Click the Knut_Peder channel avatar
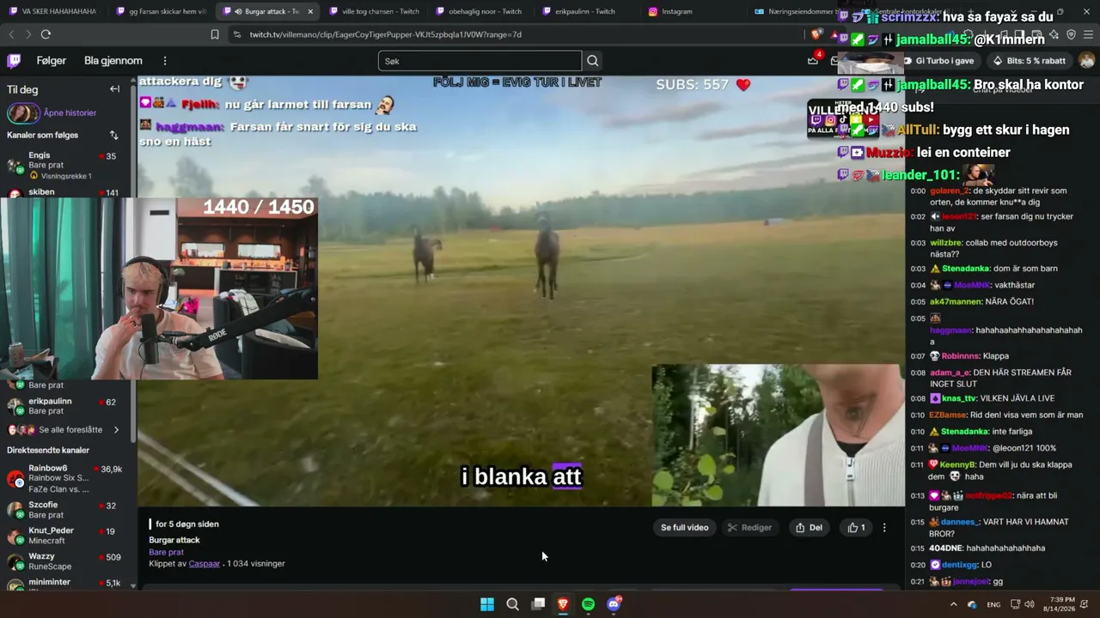The image size is (1100, 618). [15, 536]
